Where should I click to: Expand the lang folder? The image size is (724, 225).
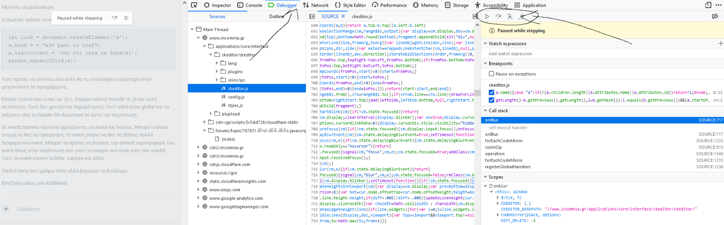coord(217,63)
